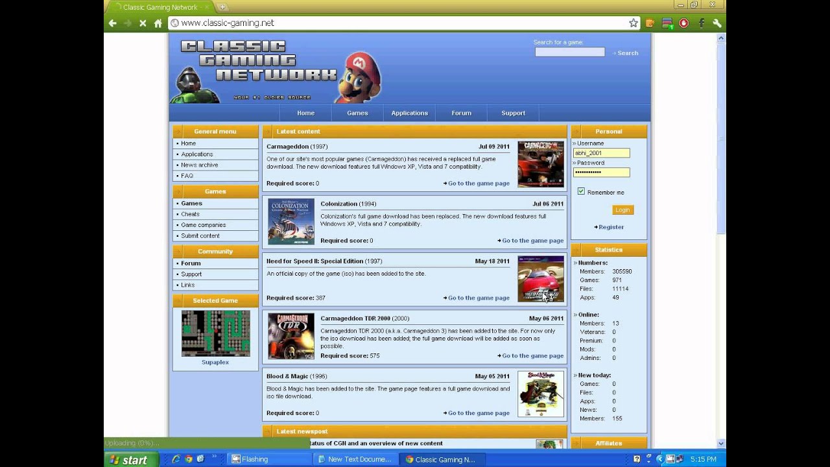Click the Username input field

click(x=601, y=153)
